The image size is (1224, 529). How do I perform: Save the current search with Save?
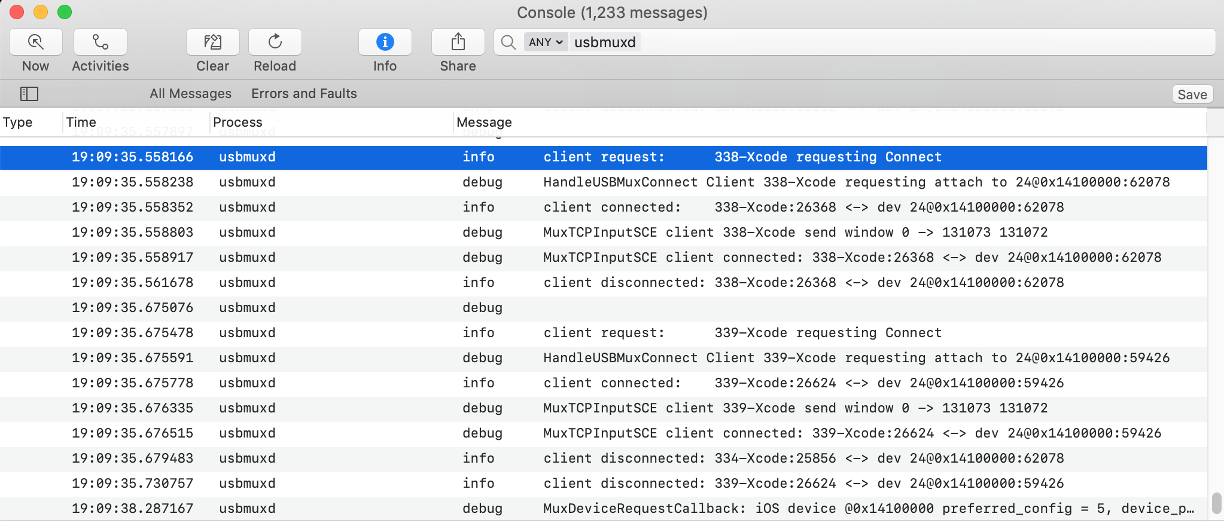pos(1192,94)
